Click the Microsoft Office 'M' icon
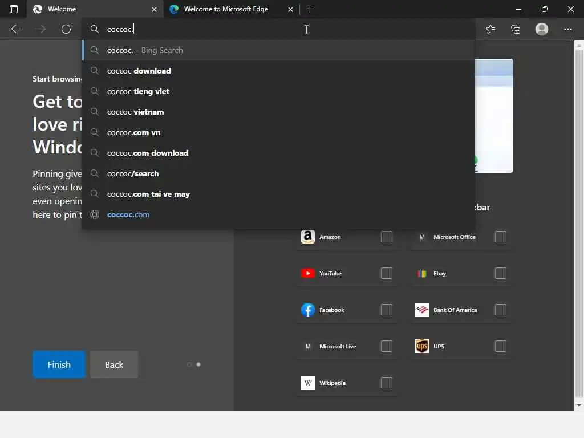584x438 pixels. 422,237
